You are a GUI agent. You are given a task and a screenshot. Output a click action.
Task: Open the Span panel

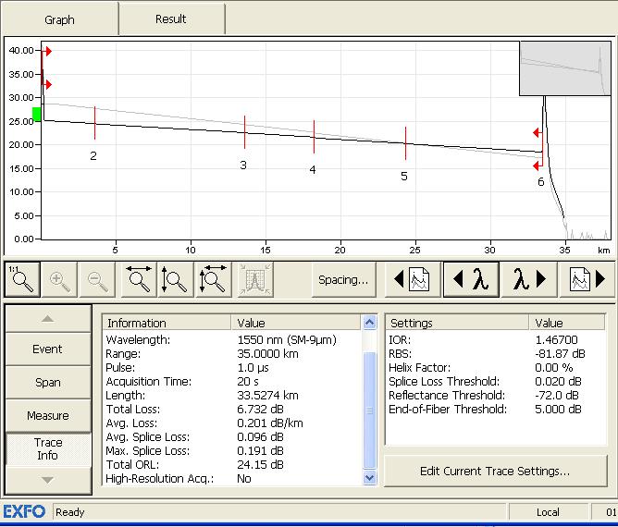(x=48, y=382)
